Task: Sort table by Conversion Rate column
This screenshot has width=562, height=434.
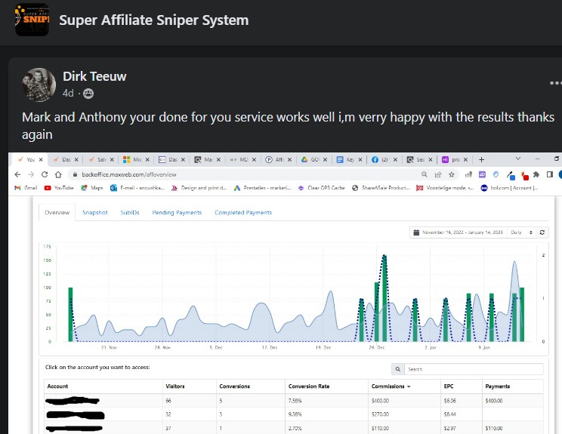Action: [x=309, y=386]
